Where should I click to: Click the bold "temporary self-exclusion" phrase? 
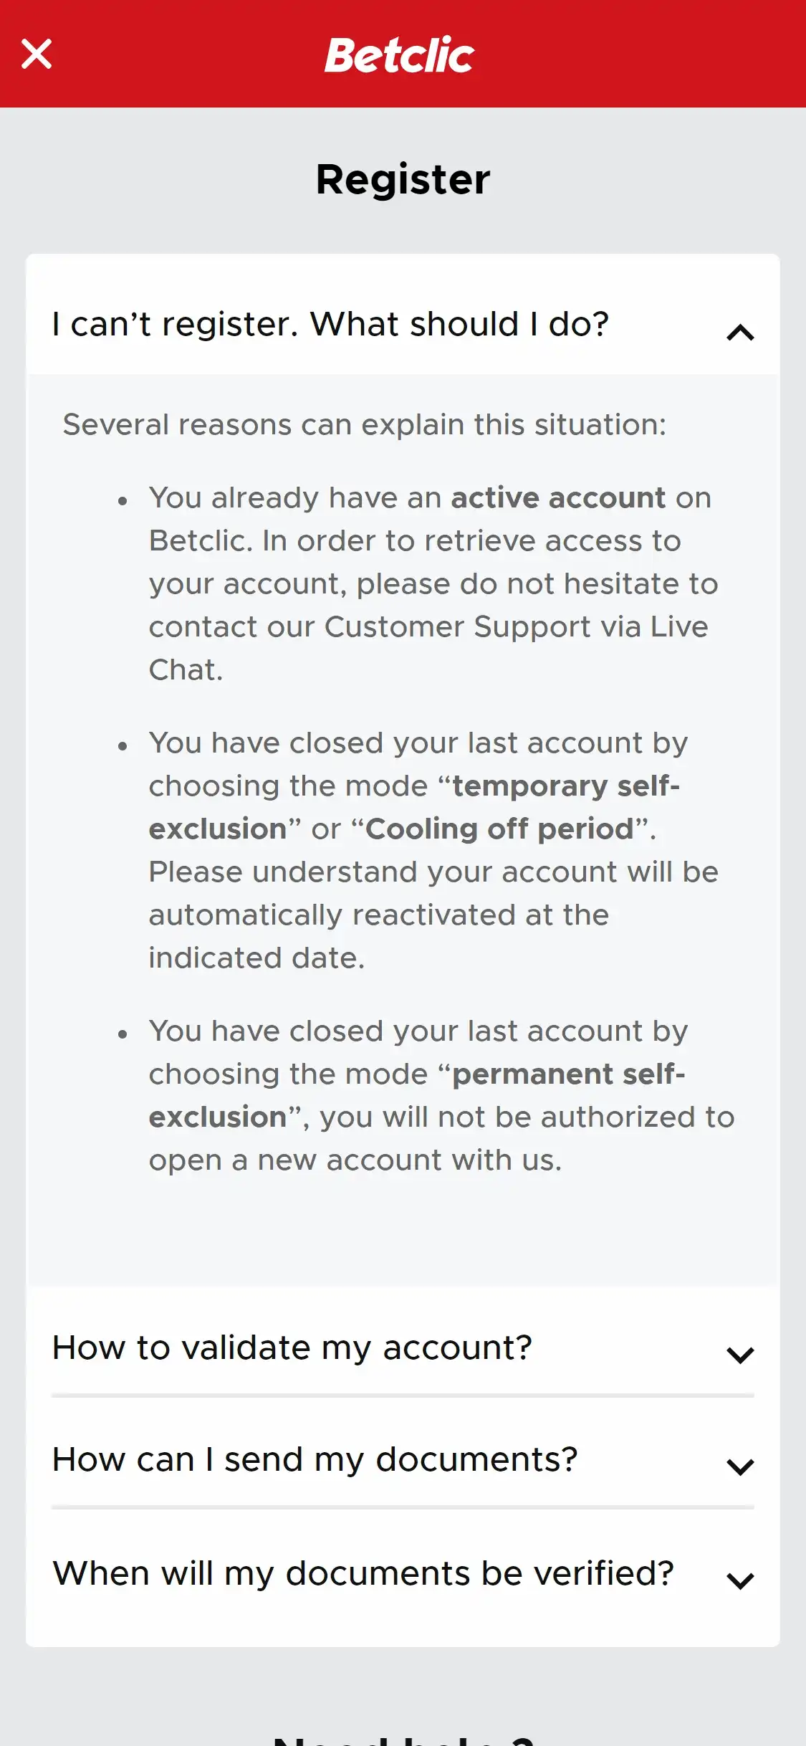tap(565, 786)
